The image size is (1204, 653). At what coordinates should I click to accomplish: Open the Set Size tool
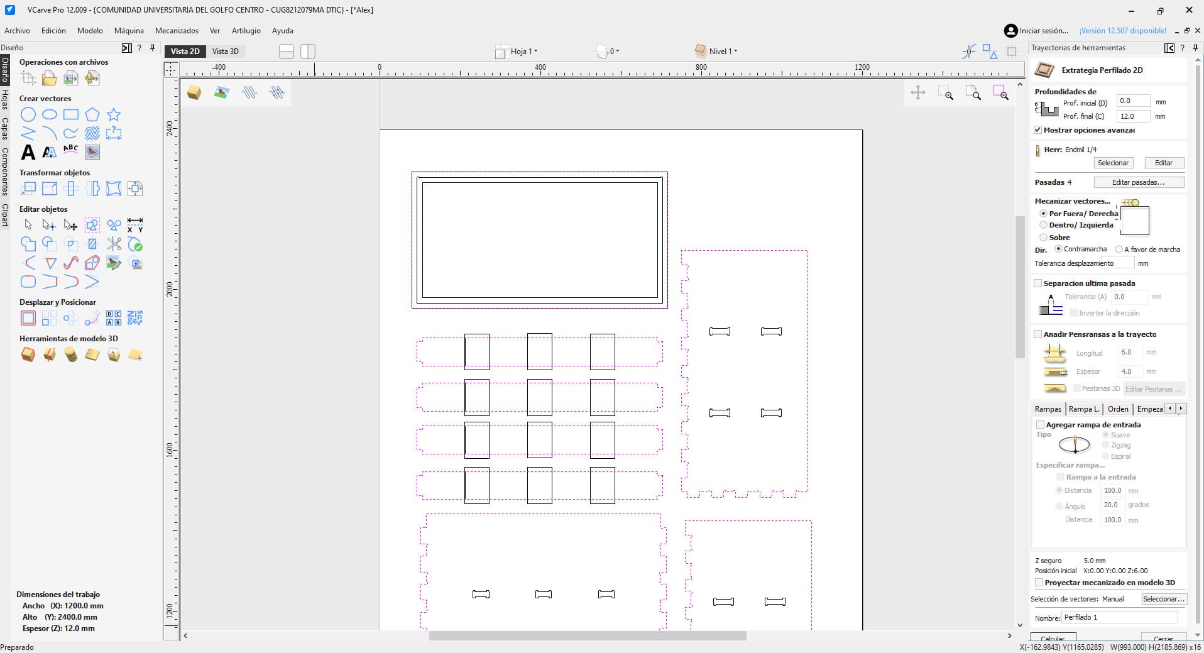[50, 189]
